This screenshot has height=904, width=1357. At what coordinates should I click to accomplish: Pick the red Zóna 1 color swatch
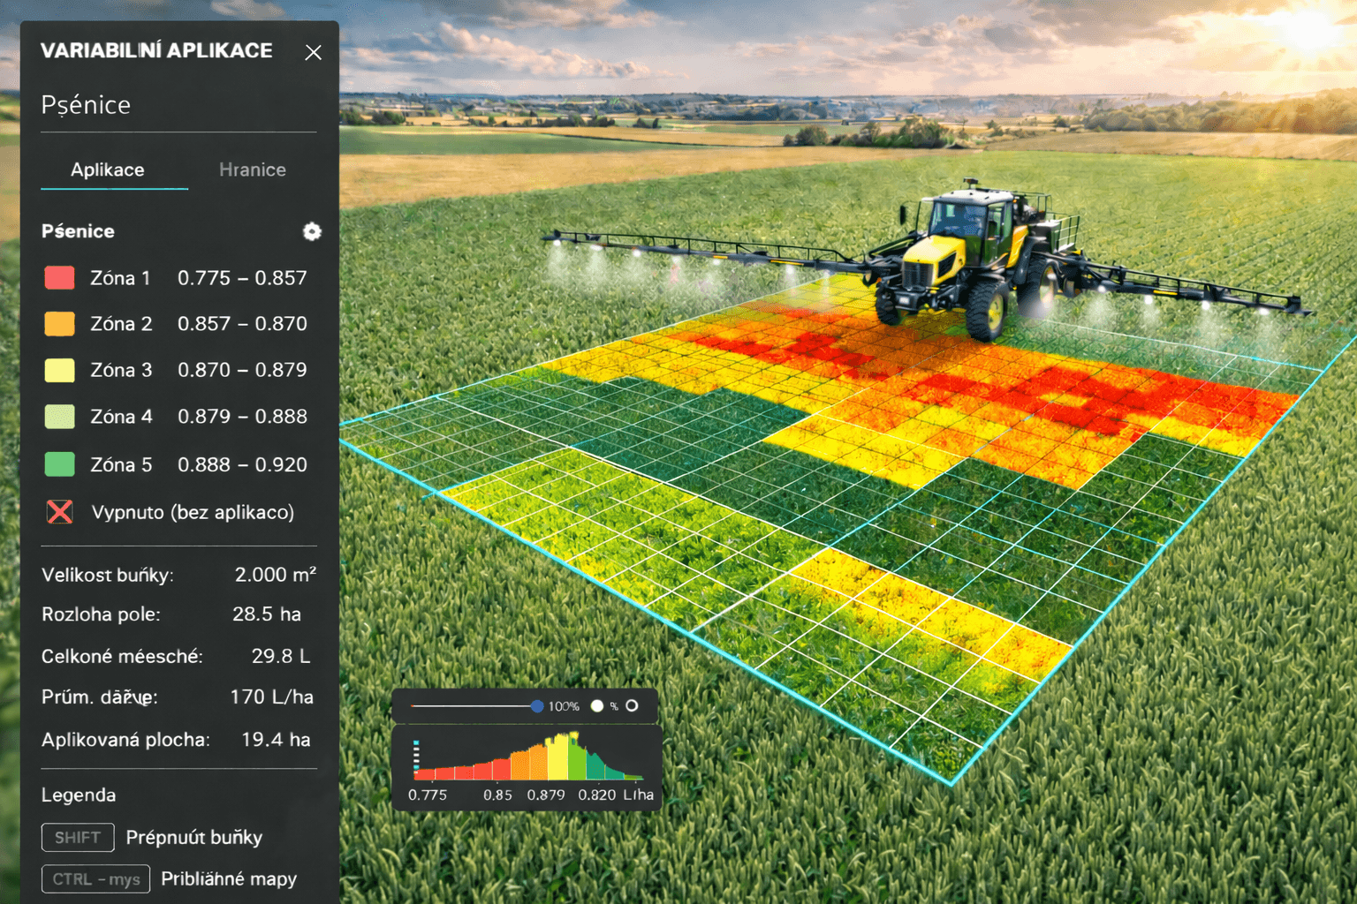pos(59,278)
